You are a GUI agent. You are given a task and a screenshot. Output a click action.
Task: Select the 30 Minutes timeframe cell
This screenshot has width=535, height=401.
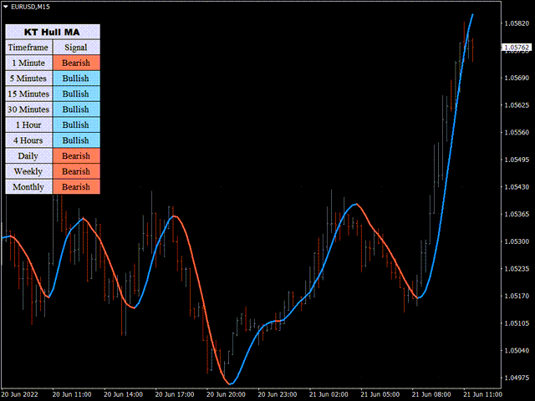click(x=28, y=109)
